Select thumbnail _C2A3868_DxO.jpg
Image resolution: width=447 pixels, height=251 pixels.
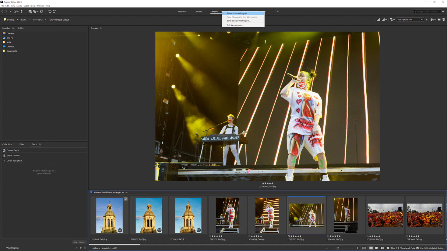click(x=385, y=215)
